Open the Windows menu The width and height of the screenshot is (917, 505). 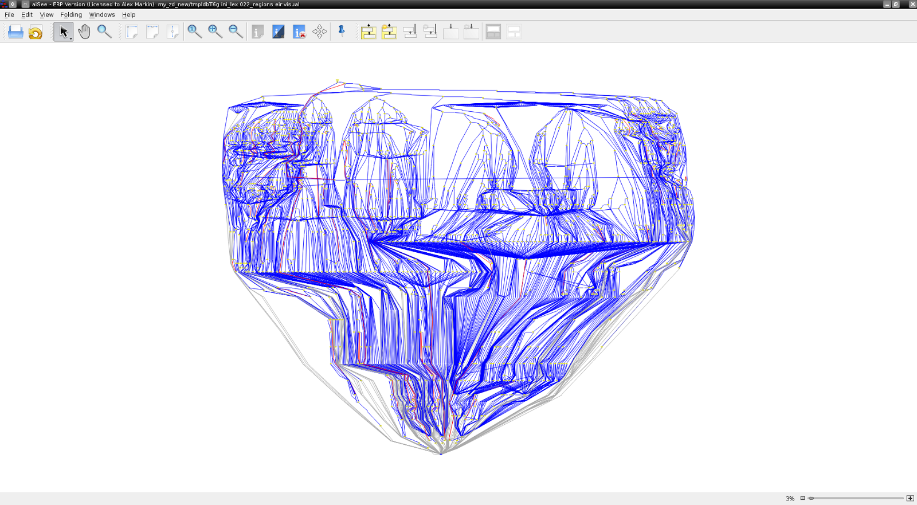pyautogui.click(x=102, y=15)
